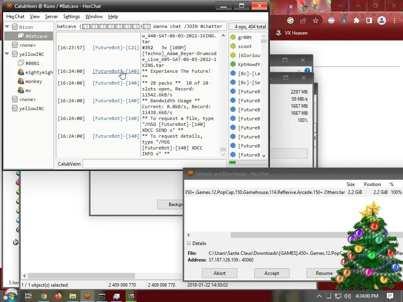Collapse the first yellowIRC server tree node

(x=7, y=53)
